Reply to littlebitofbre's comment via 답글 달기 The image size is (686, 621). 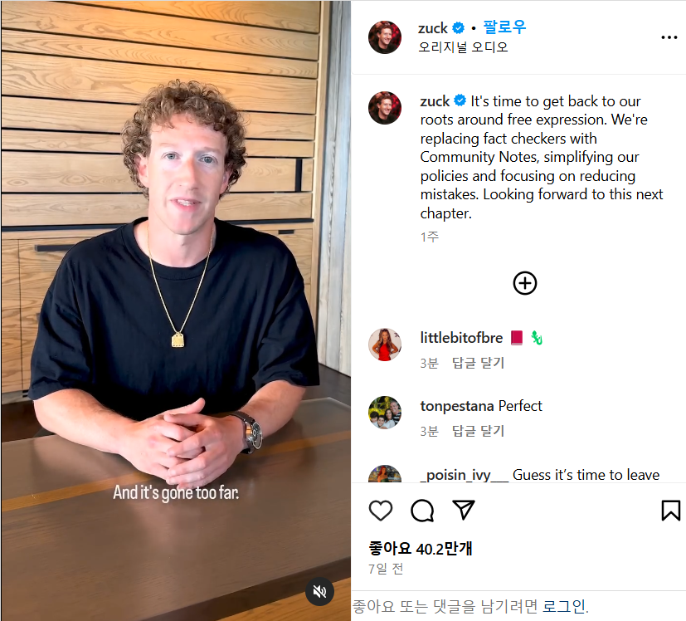click(478, 363)
